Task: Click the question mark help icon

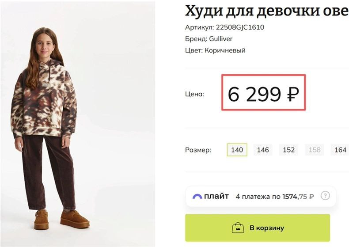Action: 325,196
